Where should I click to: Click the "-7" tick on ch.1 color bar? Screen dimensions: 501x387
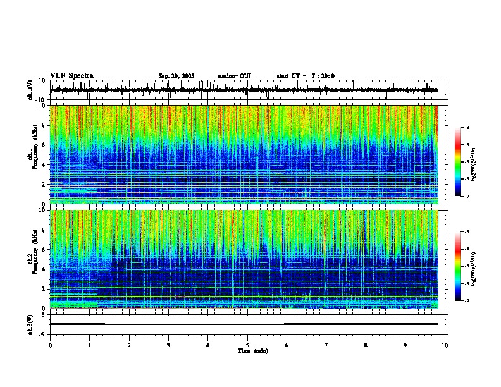[x=467, y=196]
